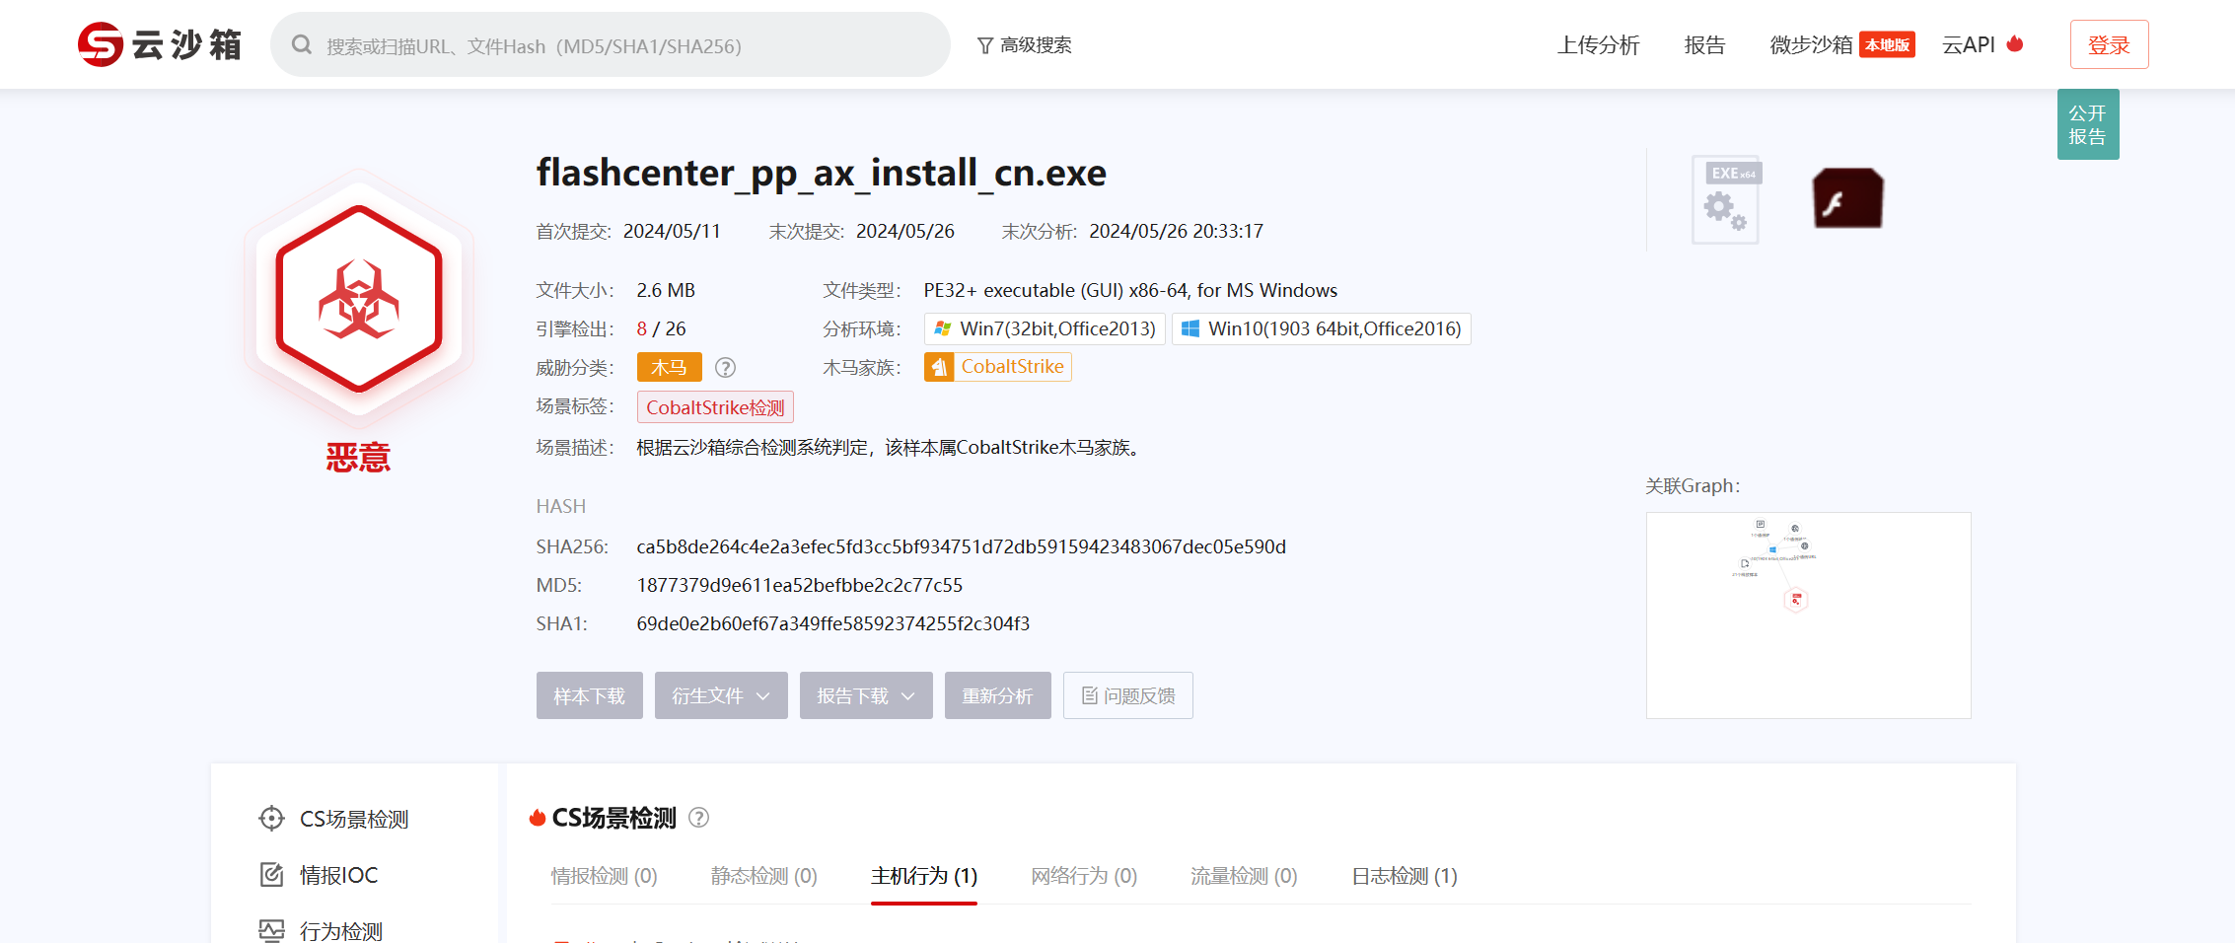Select the Win7(32bit,Office2013) environment tag
This screenshot has height=943, width=2235.
[x=1045, y=328]
